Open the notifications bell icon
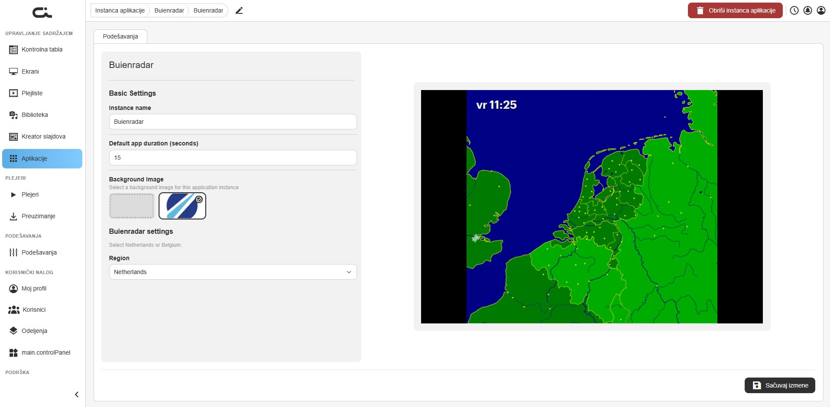This screenshot has height=407, width=830. coord(807,10)
